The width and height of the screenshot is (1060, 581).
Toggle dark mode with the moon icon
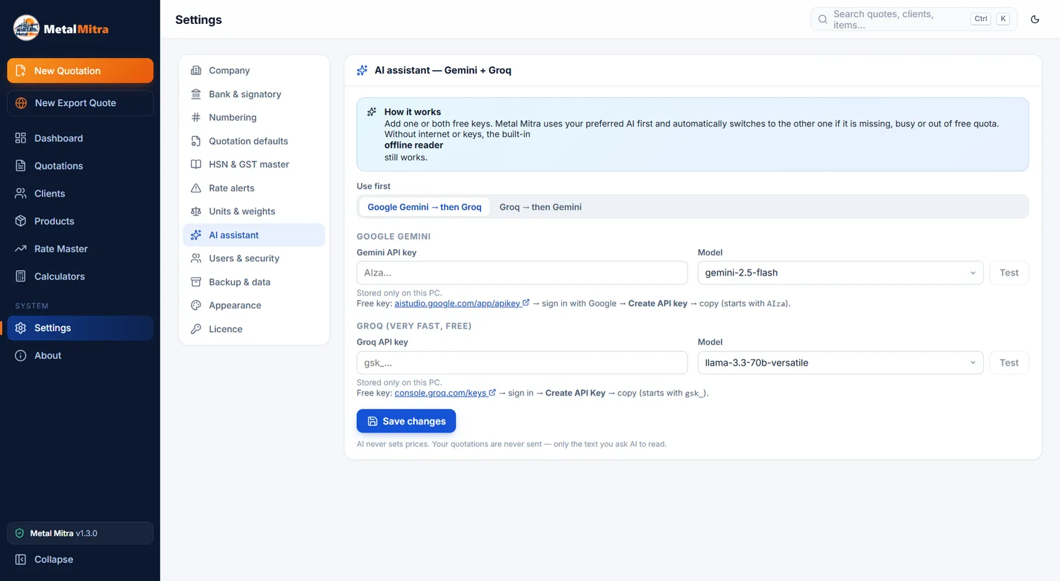(1035, 19)
